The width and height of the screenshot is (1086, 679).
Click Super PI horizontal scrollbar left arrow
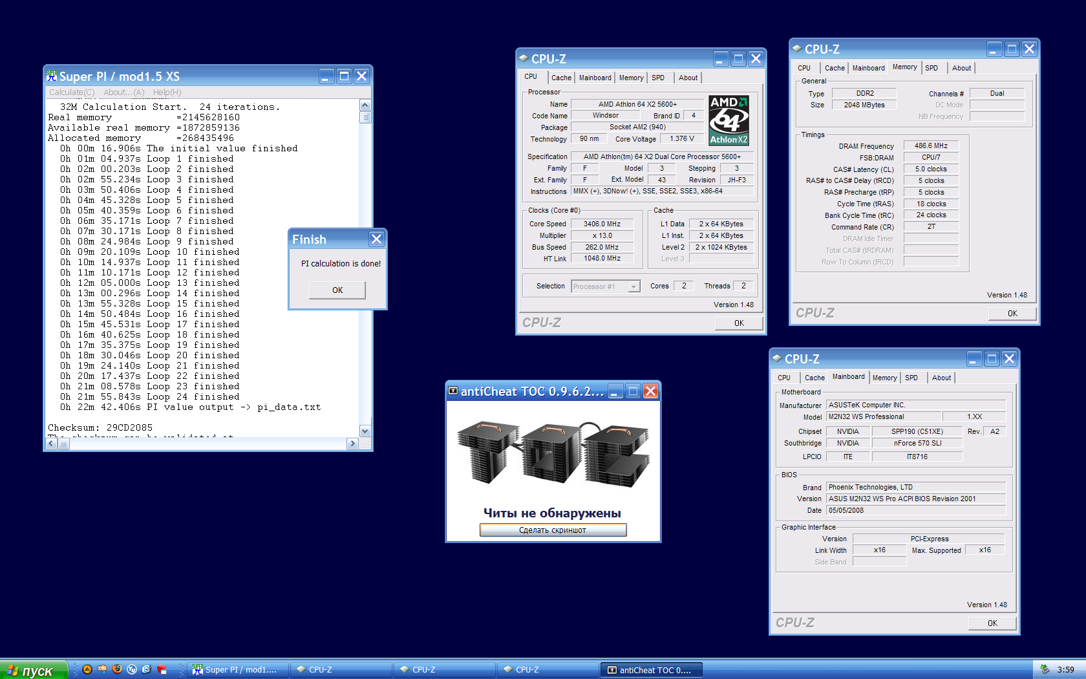[52, 444]
